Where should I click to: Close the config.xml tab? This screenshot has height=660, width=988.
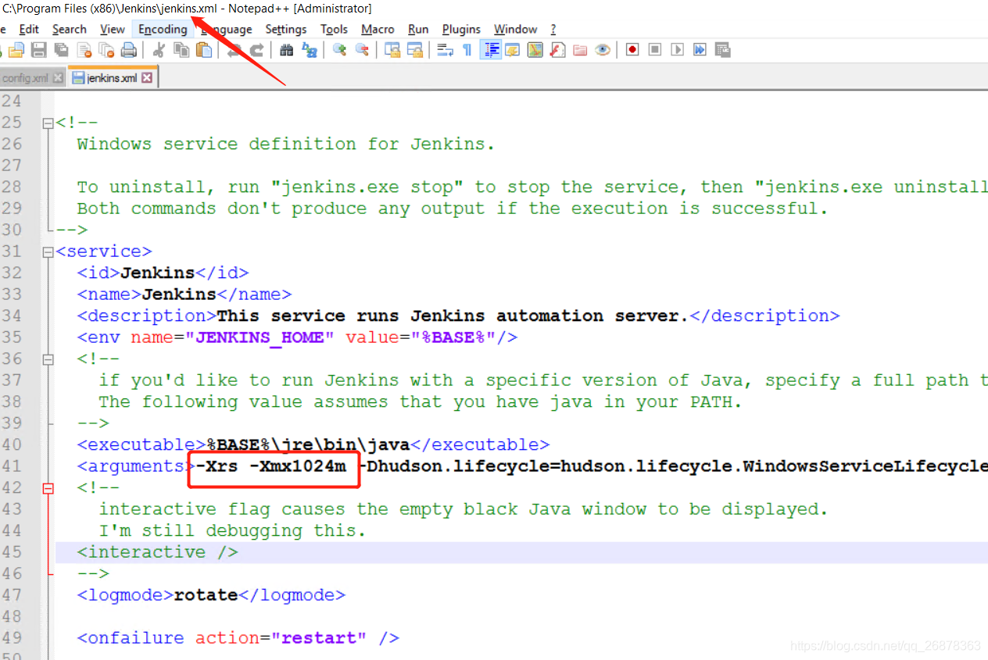58,78
